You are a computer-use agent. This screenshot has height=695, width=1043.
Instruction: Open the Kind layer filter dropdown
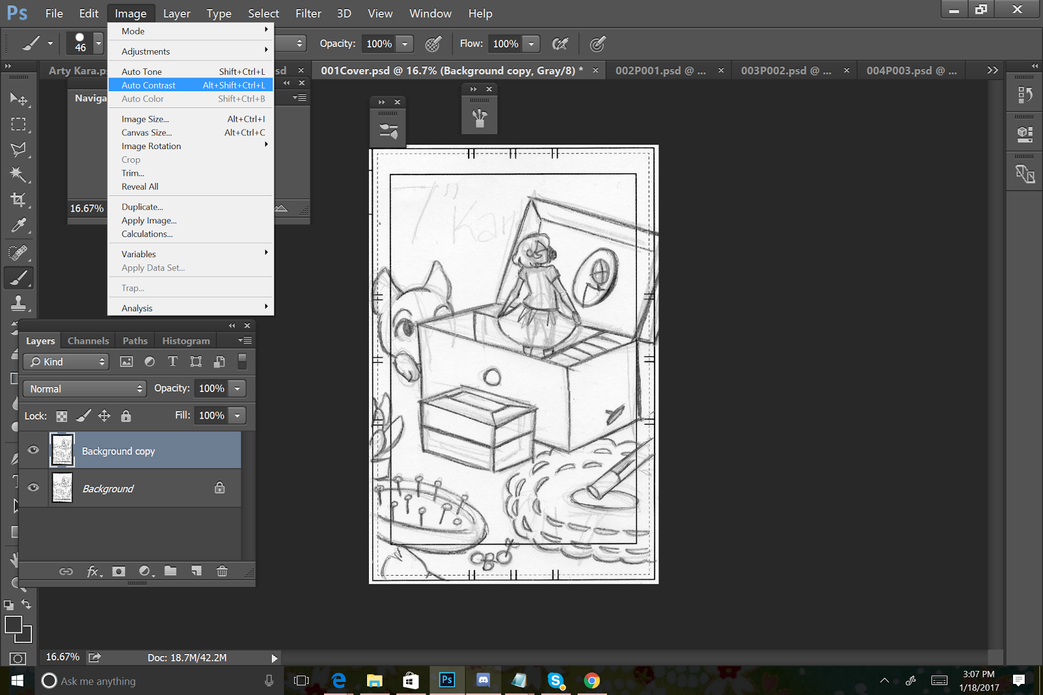(66, 362)
